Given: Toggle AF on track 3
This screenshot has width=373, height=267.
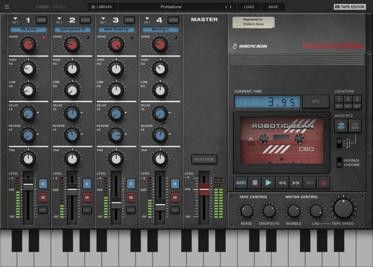Looking at the screenshot, I should pyautogui.click(x=131, y=210).
